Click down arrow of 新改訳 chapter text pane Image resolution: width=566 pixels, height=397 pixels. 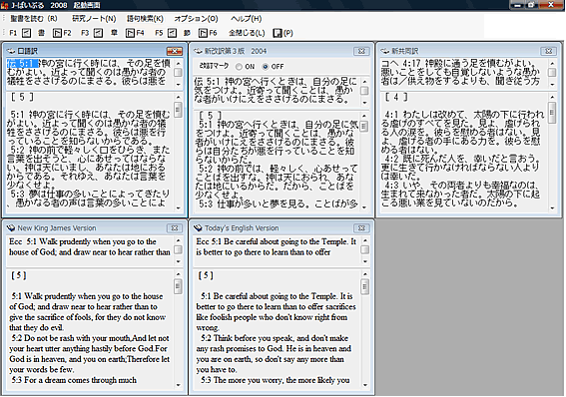click(x=364, y=207)
